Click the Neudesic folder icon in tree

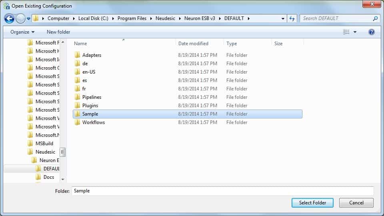30,152
